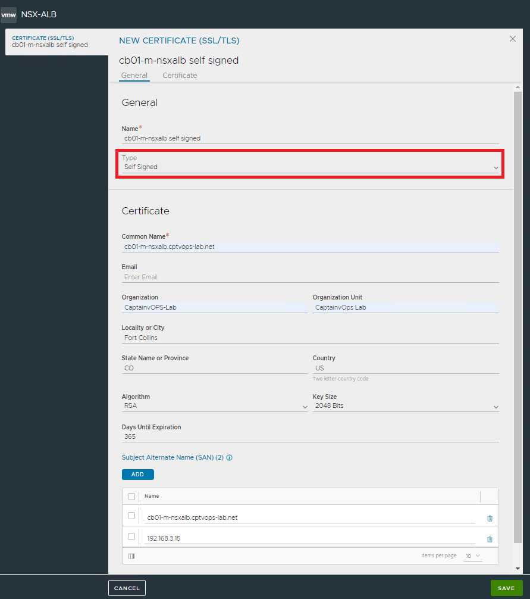Close the New Certificate dialog
Image resolution: width=530 pixels, height=599 pixels.
pyautogui.click(x=513, y=39)
